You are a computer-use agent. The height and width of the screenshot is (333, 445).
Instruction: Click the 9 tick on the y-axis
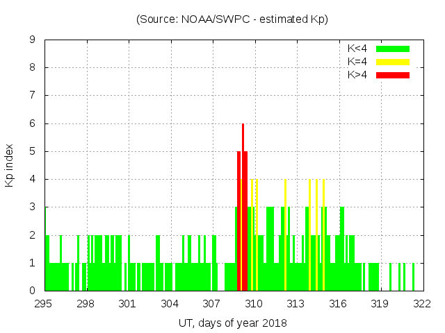click(33, 40)
